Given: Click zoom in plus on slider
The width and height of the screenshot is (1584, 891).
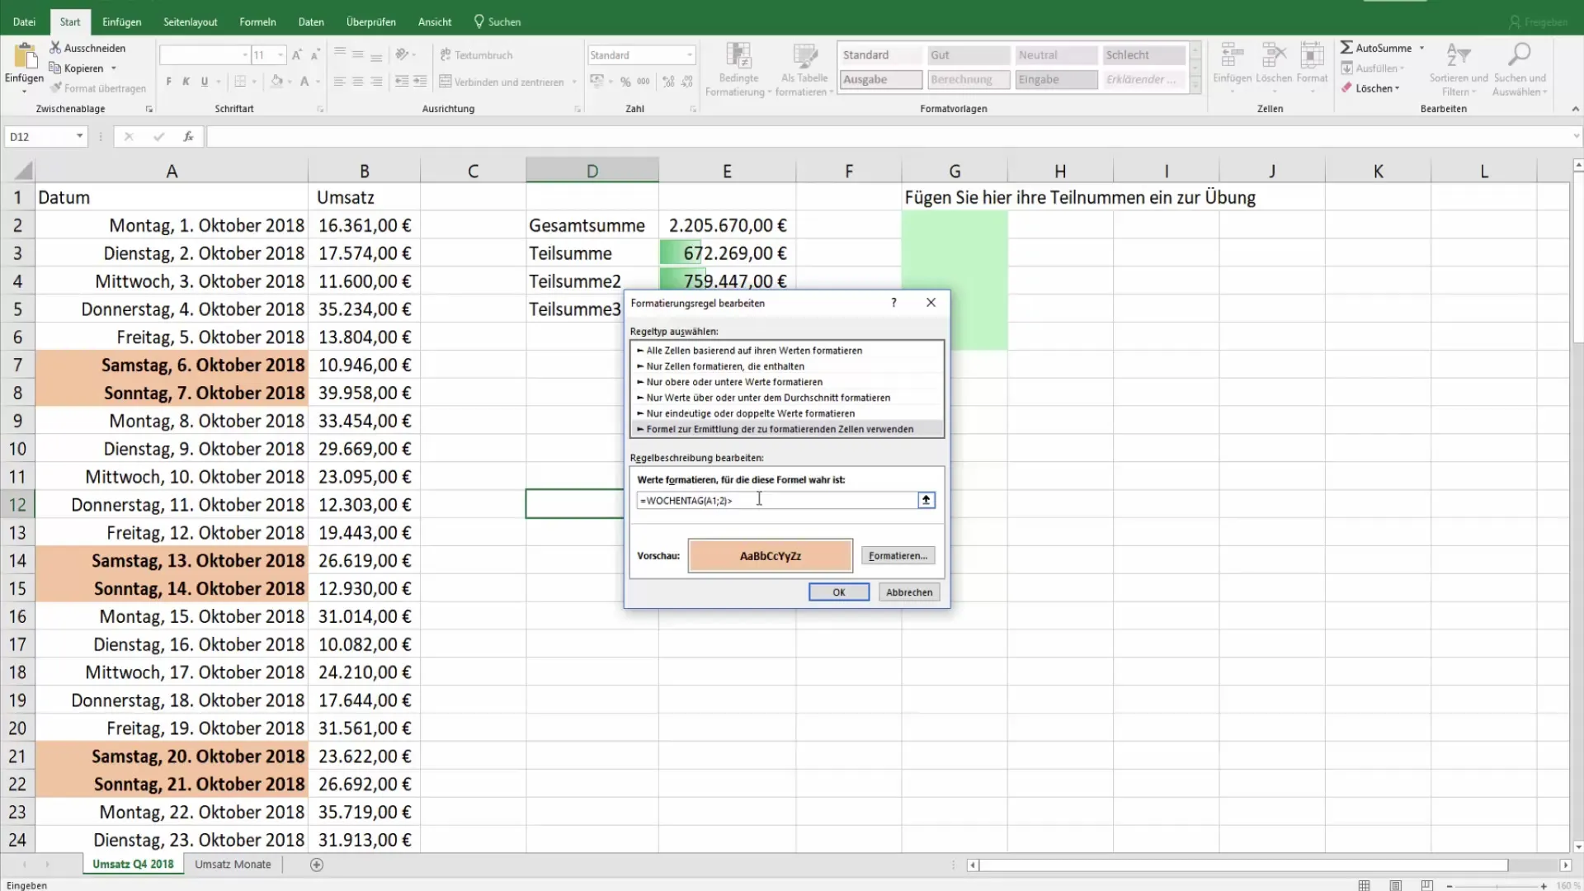Looking at the screenshot, I should click(x=1544, y=885).
